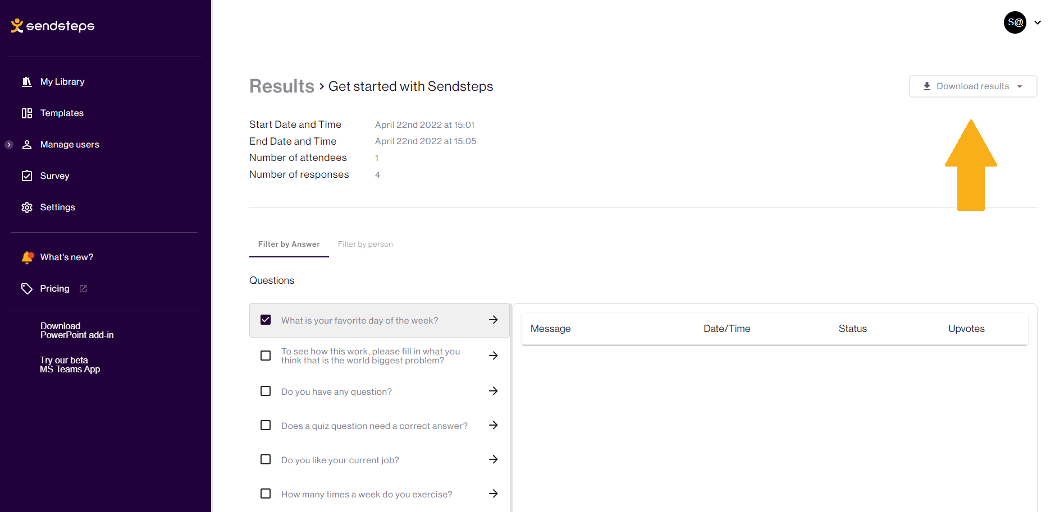1055x512 pixels.
Task: Open the Try our beta MS Teams App link
Action: click(70, 365)
